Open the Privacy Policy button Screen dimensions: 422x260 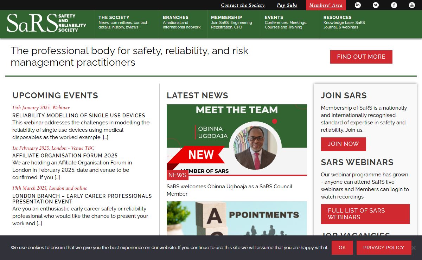384,248
